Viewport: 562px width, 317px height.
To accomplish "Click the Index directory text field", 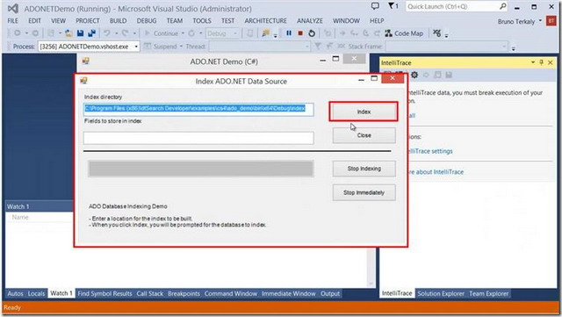I will pos(198,109).
